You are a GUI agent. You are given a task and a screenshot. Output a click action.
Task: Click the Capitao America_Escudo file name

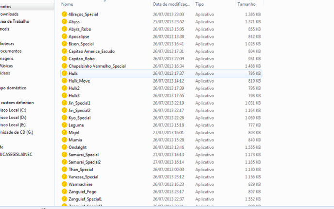pyautogui.click(x=91, y=52)
